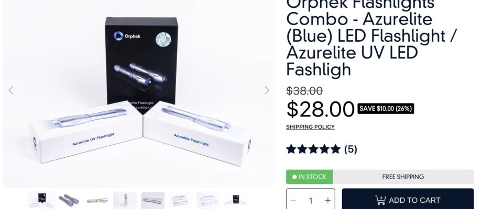Click the Free Shipping banner
Screen dimensions: 482x209
[x=403, y=177]
